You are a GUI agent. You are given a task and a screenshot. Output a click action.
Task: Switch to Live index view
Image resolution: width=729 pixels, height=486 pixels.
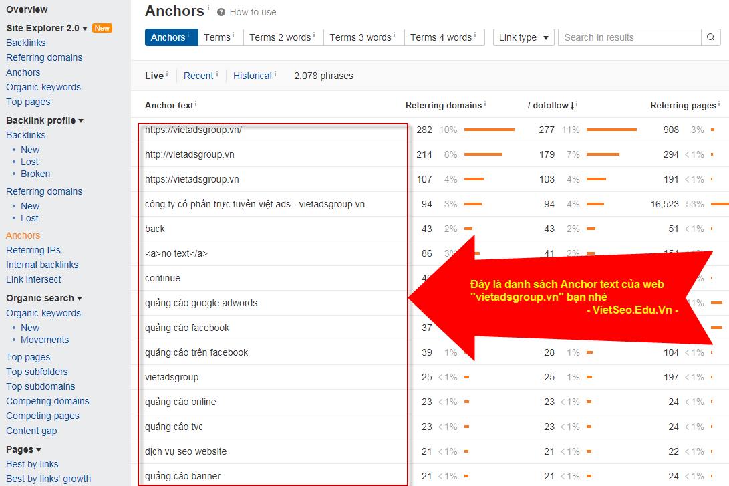coord(154,76)
